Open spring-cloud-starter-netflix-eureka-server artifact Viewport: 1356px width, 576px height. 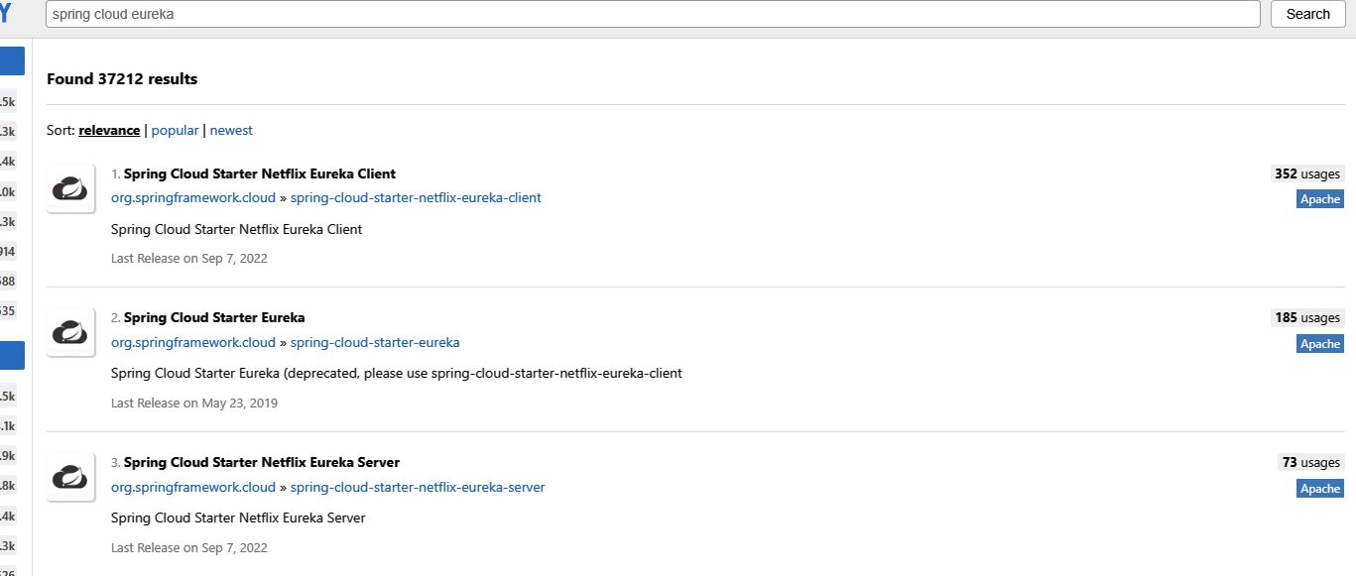point(417,487)
